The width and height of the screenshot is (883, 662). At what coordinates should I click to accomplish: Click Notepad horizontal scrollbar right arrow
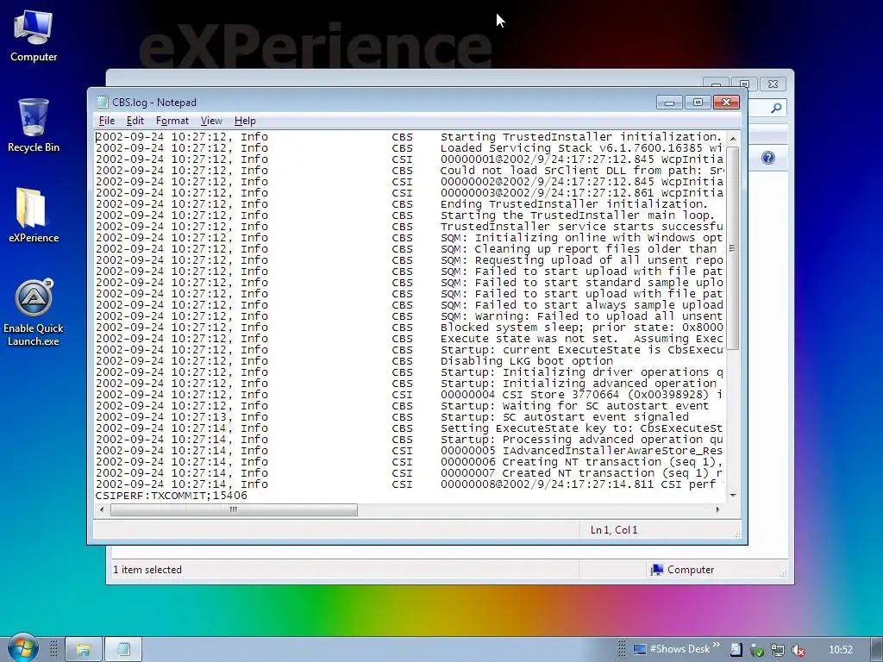click(x=717, y=509)
